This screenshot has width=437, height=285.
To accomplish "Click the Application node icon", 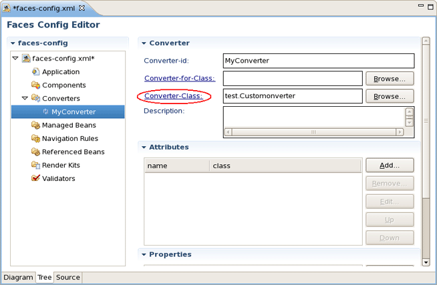I will pyautogui.click(x=35, y=72).
